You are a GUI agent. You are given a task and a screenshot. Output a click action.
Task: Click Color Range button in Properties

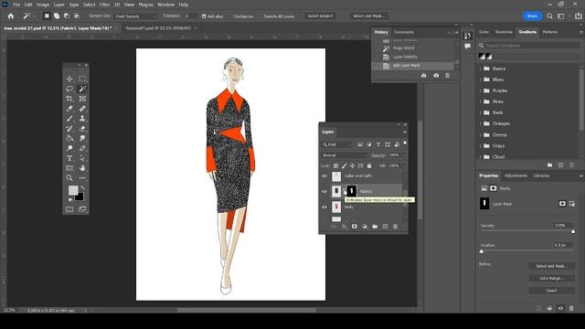click(x=551, y=278)
